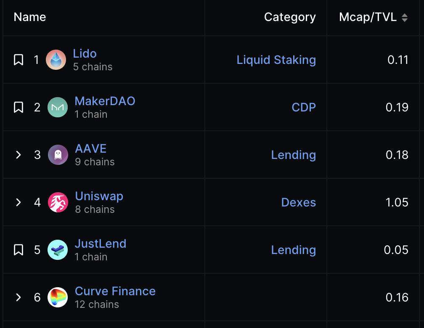Open the Liquid Staking category link
Screen dimensions: 424x328
276,60
